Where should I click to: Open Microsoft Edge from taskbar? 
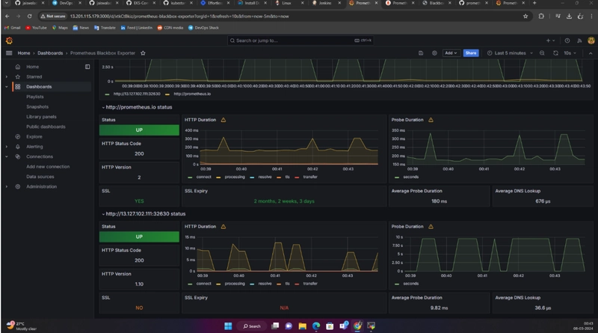point(316,326)
